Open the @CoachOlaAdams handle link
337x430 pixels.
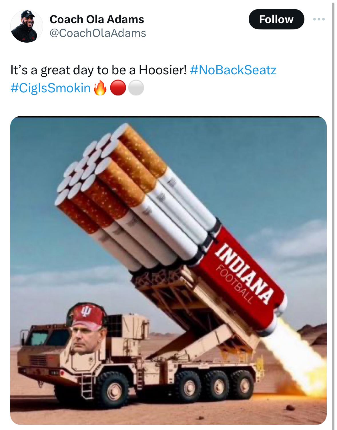[98, 33]
